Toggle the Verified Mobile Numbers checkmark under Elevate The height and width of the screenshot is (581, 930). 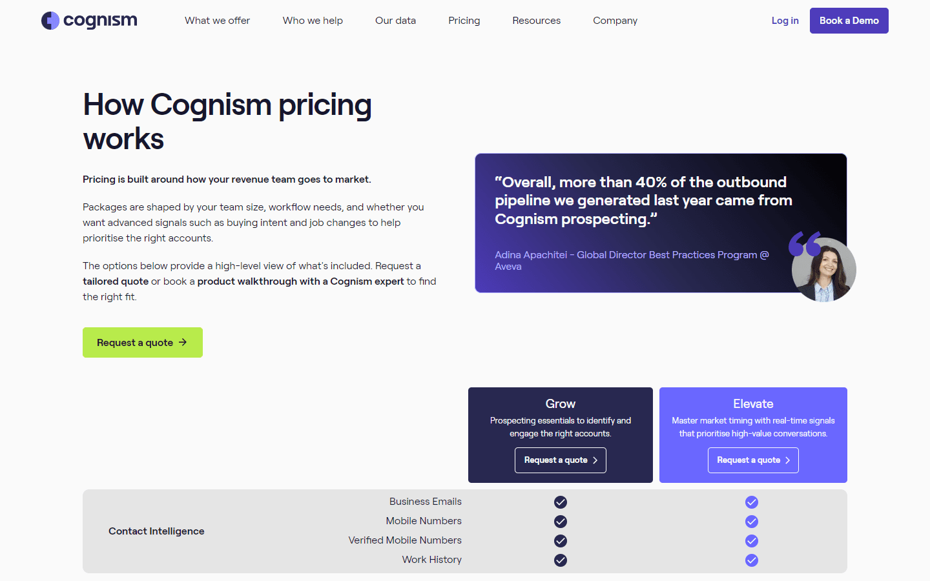pos(751,541)
